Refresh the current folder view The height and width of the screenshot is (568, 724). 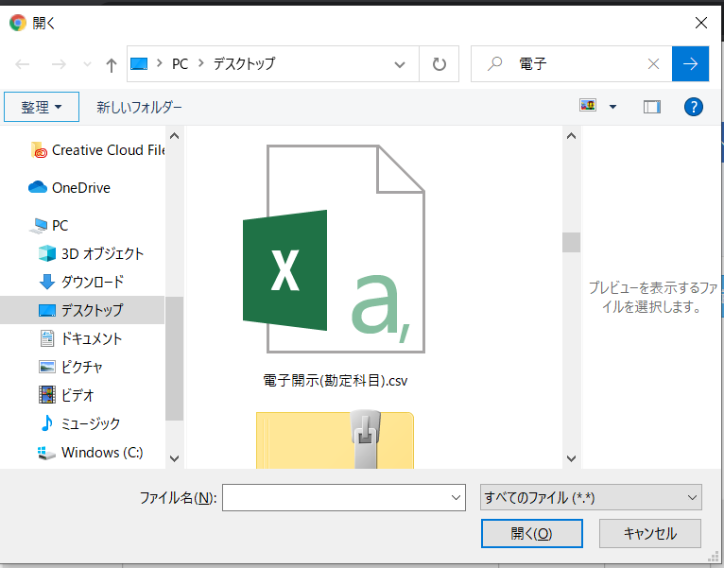[440, 63]
